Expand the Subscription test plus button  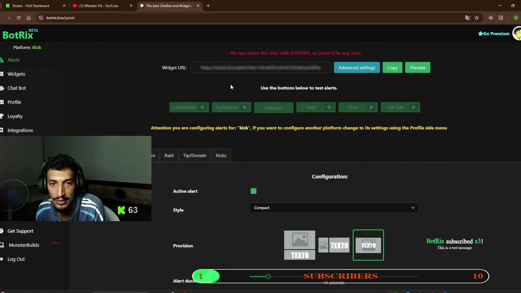click(x=202, y=107)
